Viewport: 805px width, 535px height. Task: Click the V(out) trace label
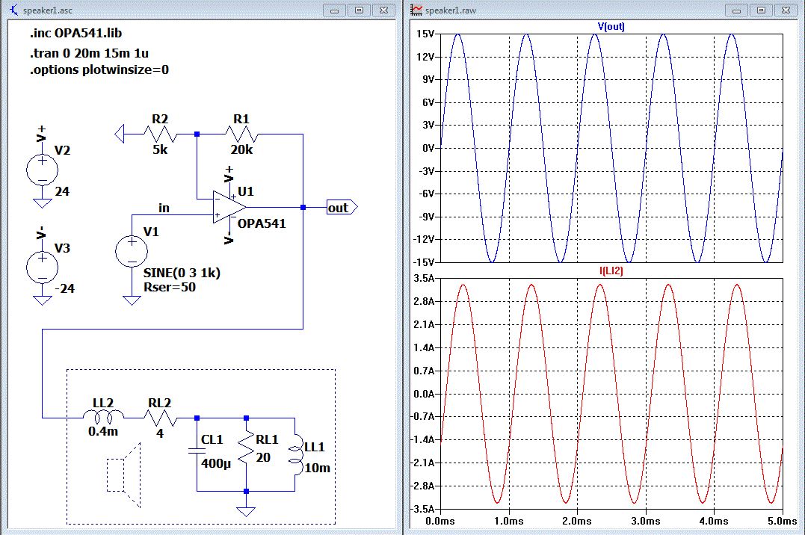pyautogui.click(x=611, y=27)
